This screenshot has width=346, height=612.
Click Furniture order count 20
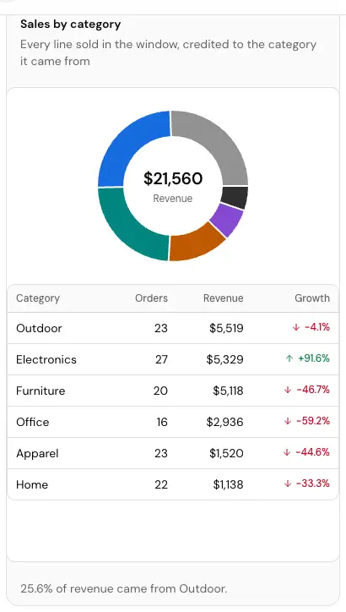[x=160, y=391]
